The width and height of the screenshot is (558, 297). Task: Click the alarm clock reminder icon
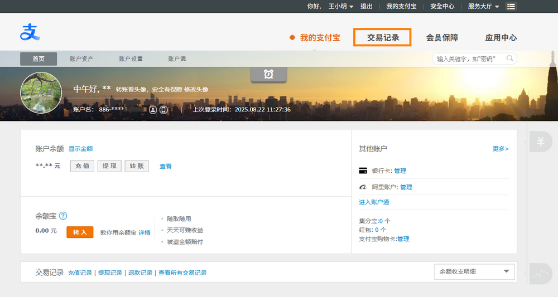[268, 74]
